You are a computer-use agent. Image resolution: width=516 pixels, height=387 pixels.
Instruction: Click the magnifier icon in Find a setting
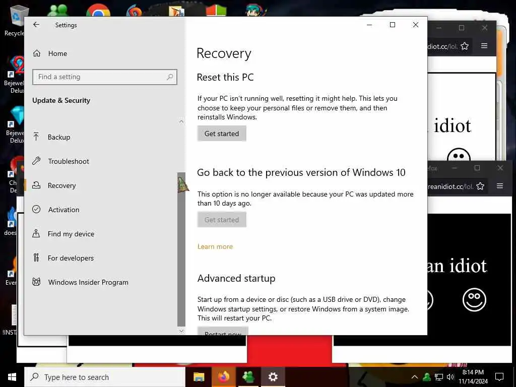170,77
